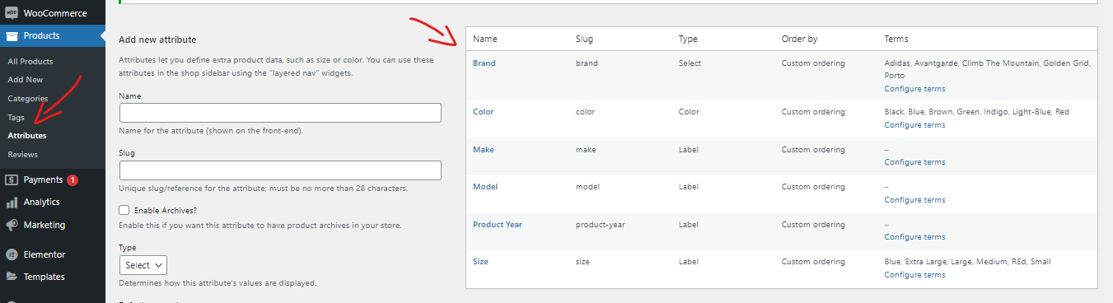Open the Color attribute link

click(484, 112)
